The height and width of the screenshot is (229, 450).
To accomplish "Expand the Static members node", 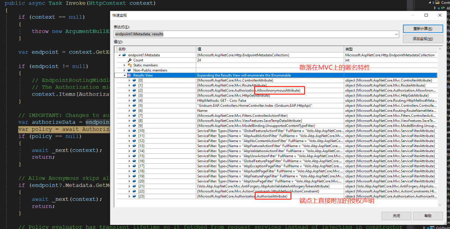I will tap(124, 65).
